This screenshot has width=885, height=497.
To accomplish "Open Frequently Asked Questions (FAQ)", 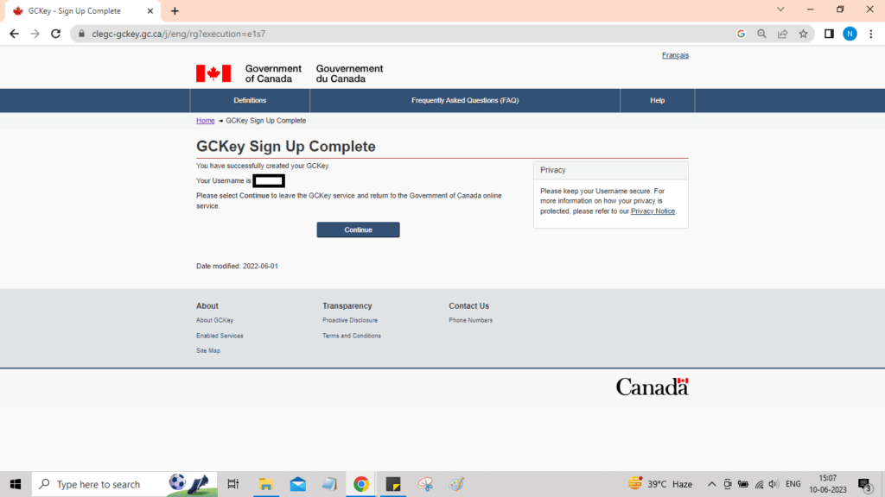I will 465,101.
